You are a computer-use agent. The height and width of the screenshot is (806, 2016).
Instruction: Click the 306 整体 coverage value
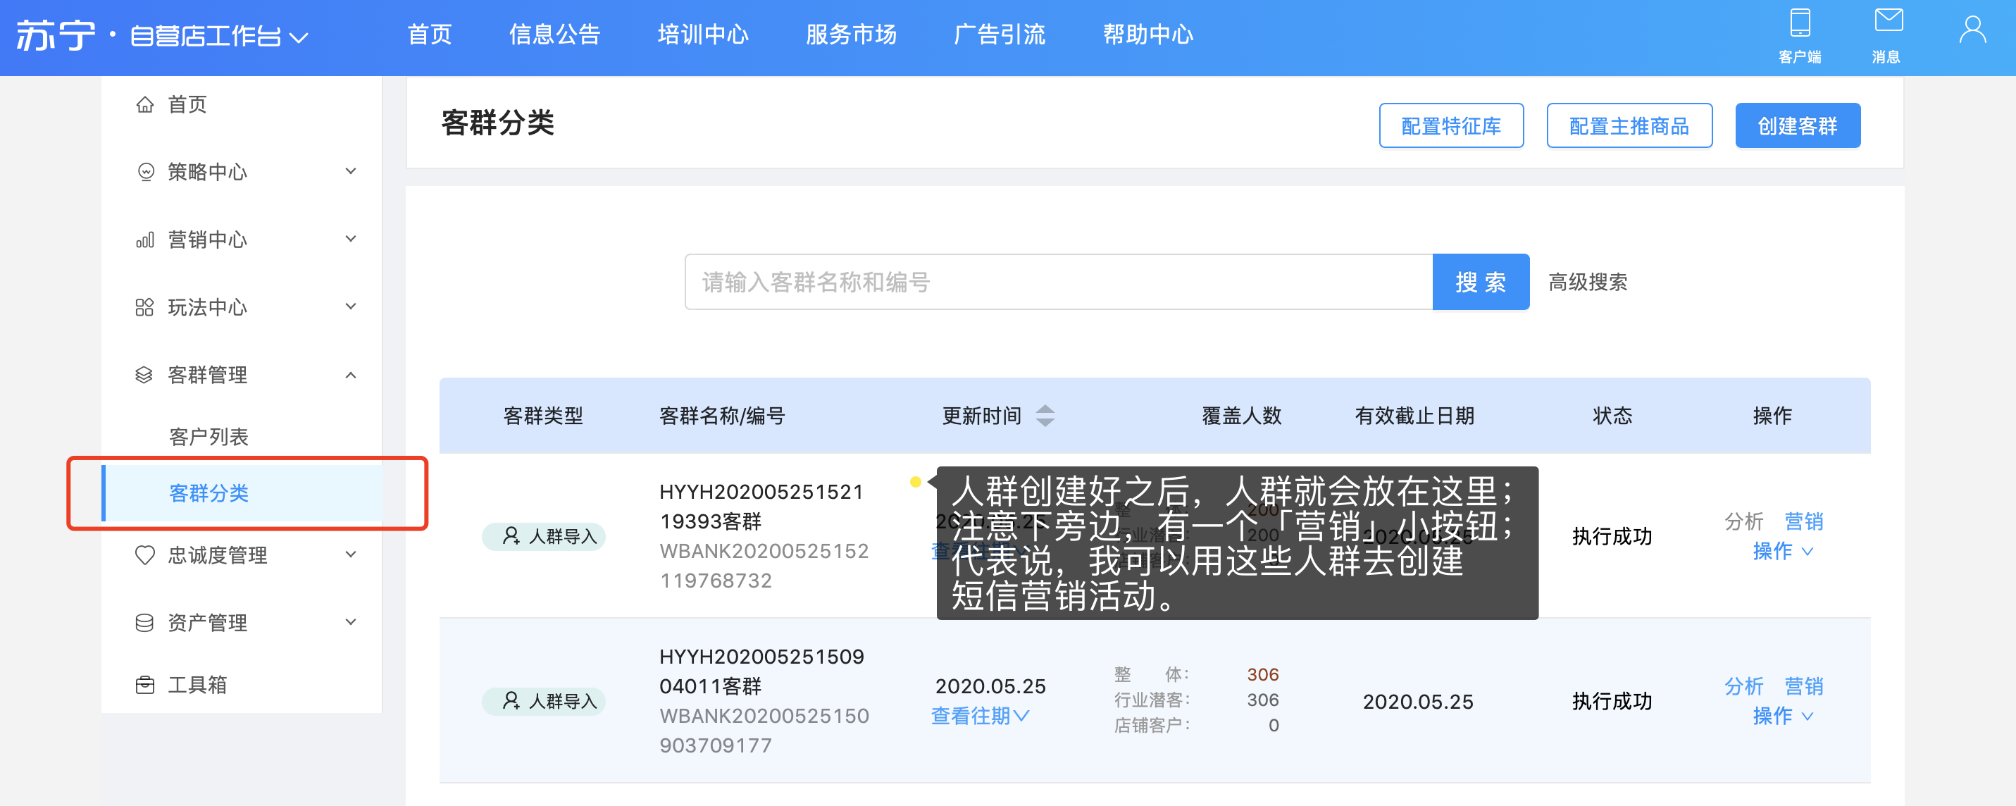pos(1262,674)
